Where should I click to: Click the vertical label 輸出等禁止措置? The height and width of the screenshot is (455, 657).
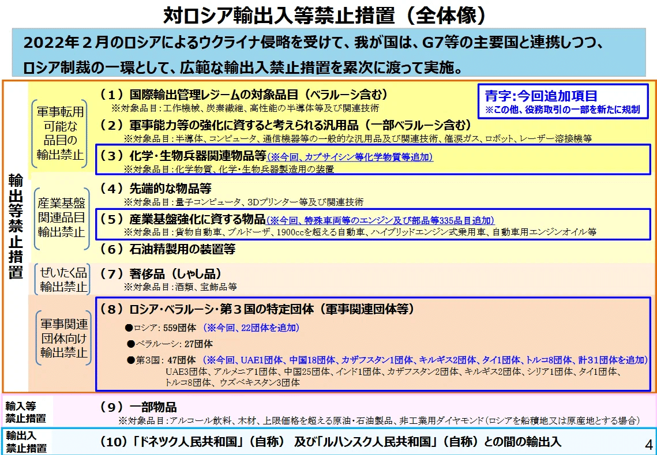click(16, 226)
